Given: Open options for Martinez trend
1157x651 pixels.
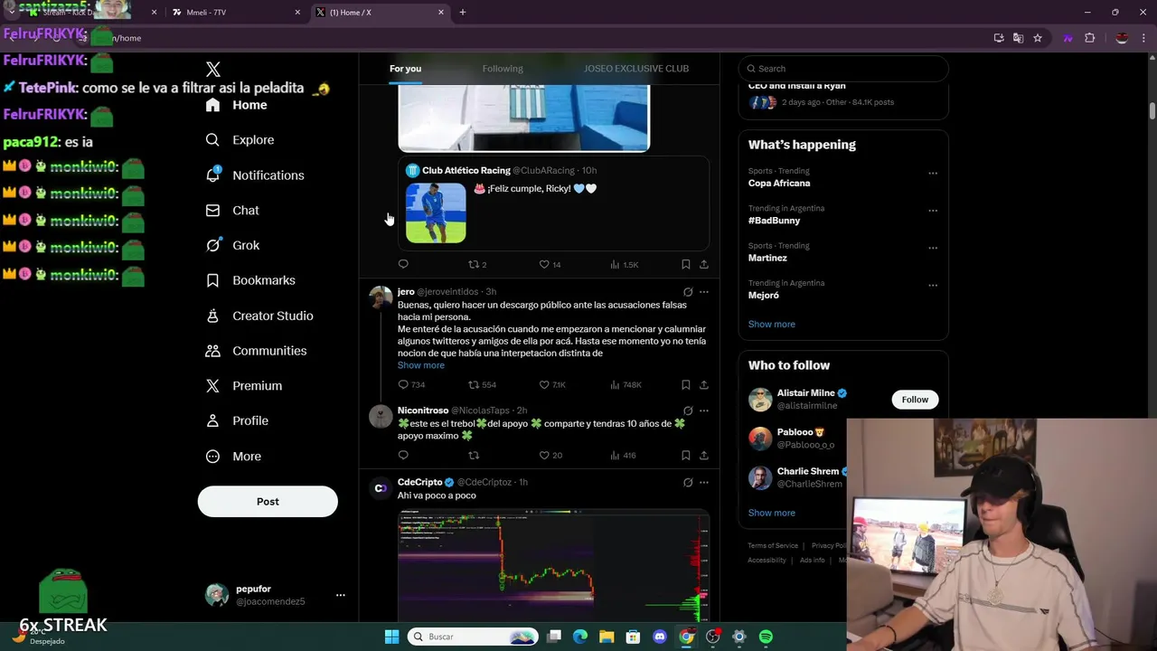Looking at the screenshot, I should 933,248.
